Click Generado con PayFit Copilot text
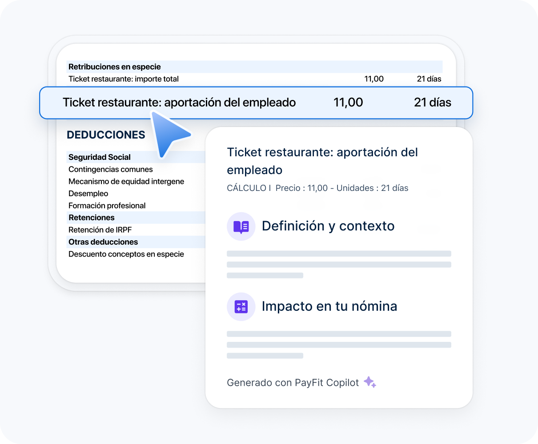The height and width of the screenshot is (444, 538). 293,383
